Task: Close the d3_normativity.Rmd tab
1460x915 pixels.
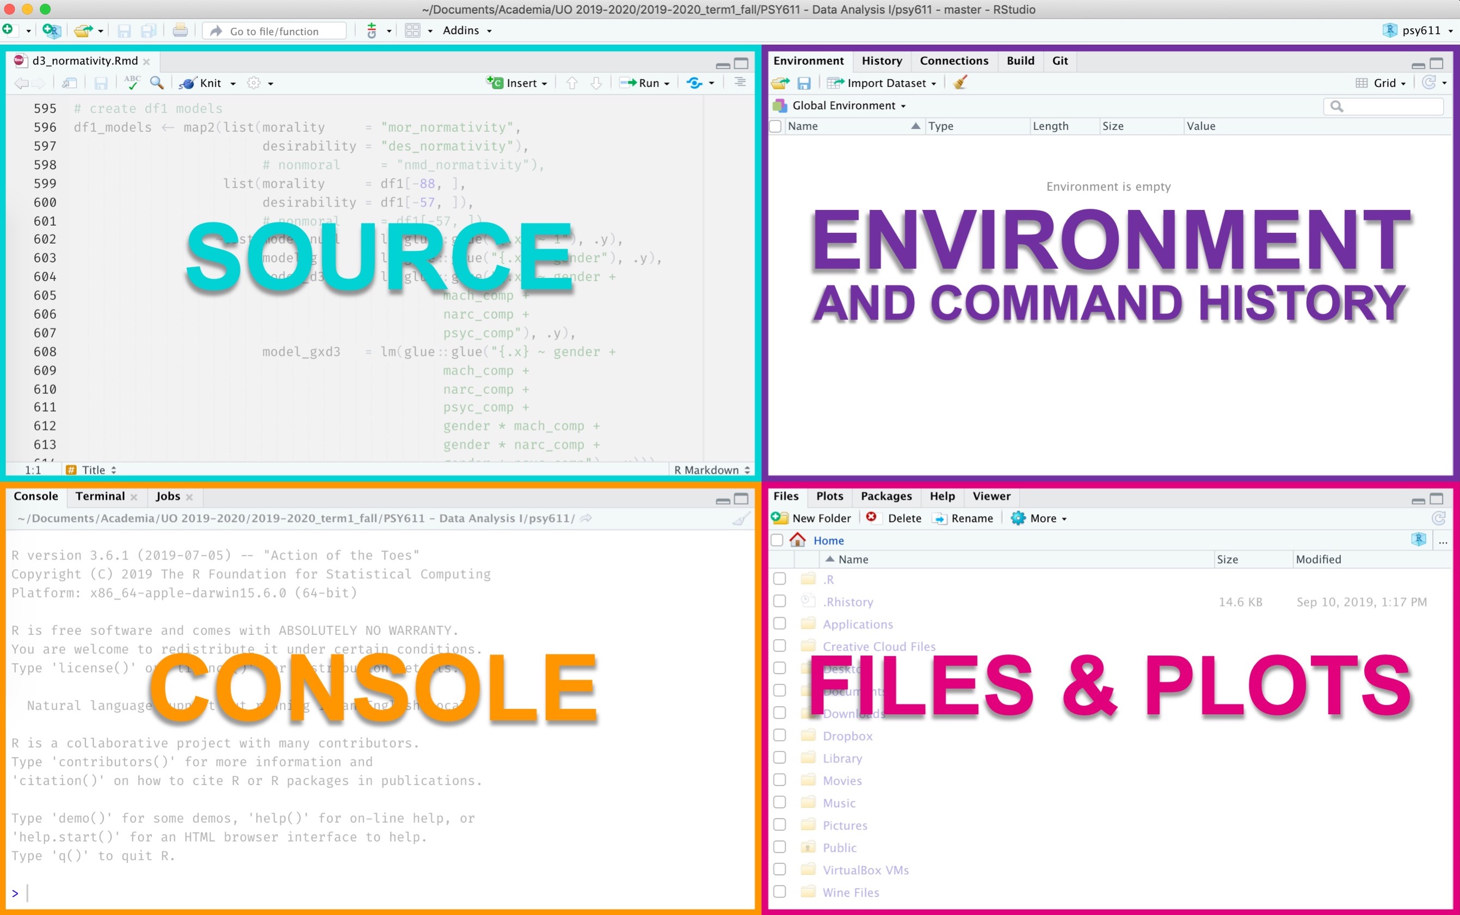Action: pos(146,61)
